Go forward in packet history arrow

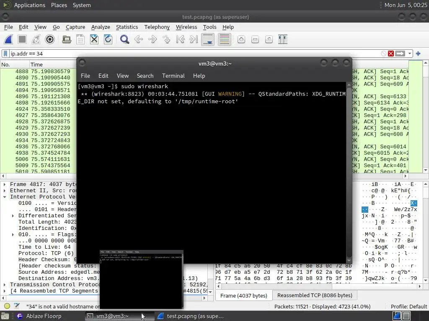(152, 39)
